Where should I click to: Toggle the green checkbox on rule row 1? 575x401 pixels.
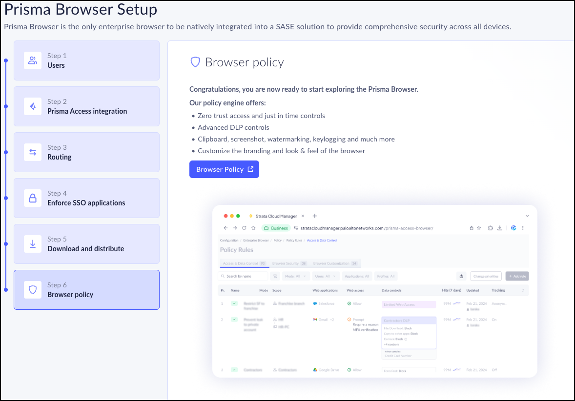pos(234,303)
